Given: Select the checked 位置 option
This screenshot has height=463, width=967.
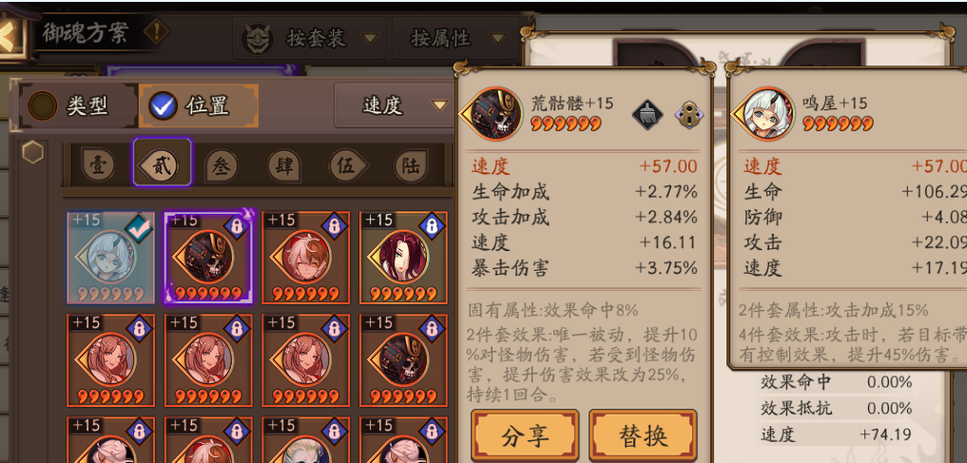Looking at the screenshot, I should click(198, 106).
